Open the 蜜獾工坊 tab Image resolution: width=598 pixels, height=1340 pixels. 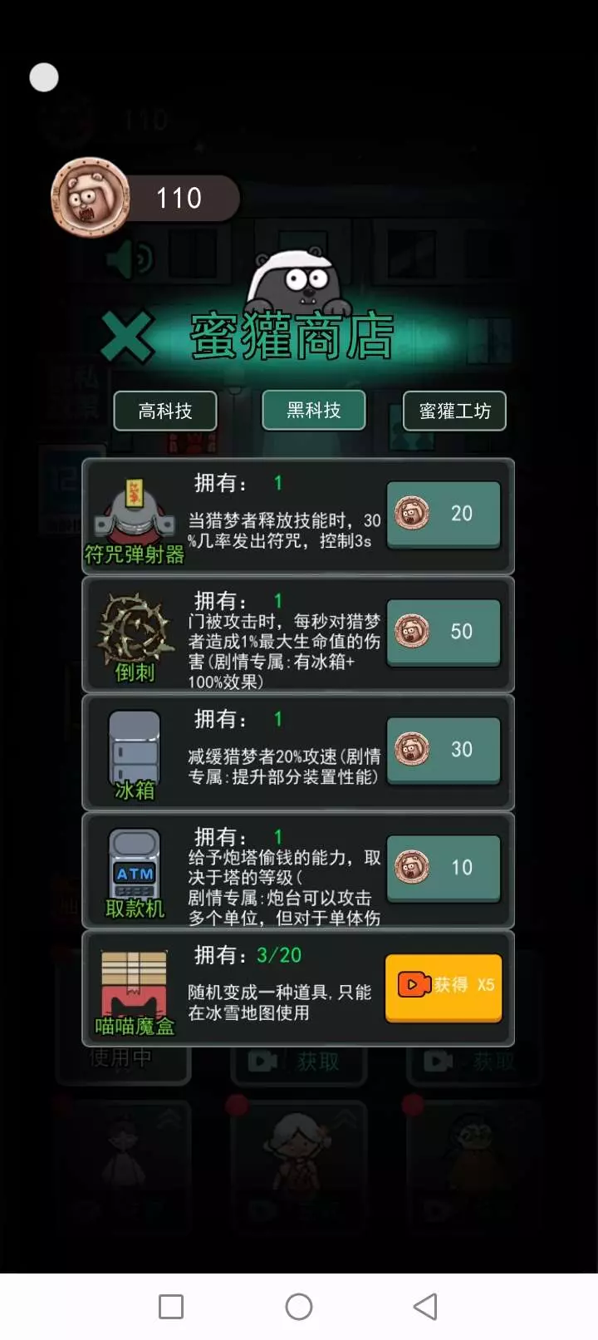[x=454, y=411]
